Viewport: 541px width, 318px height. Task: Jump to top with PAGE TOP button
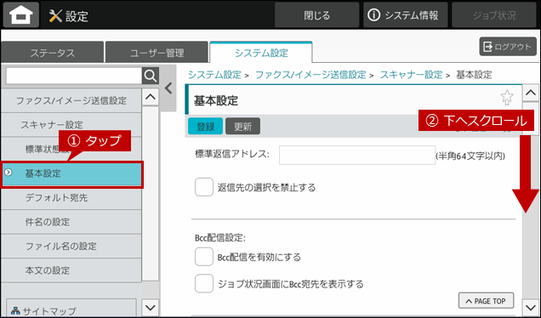487,301
